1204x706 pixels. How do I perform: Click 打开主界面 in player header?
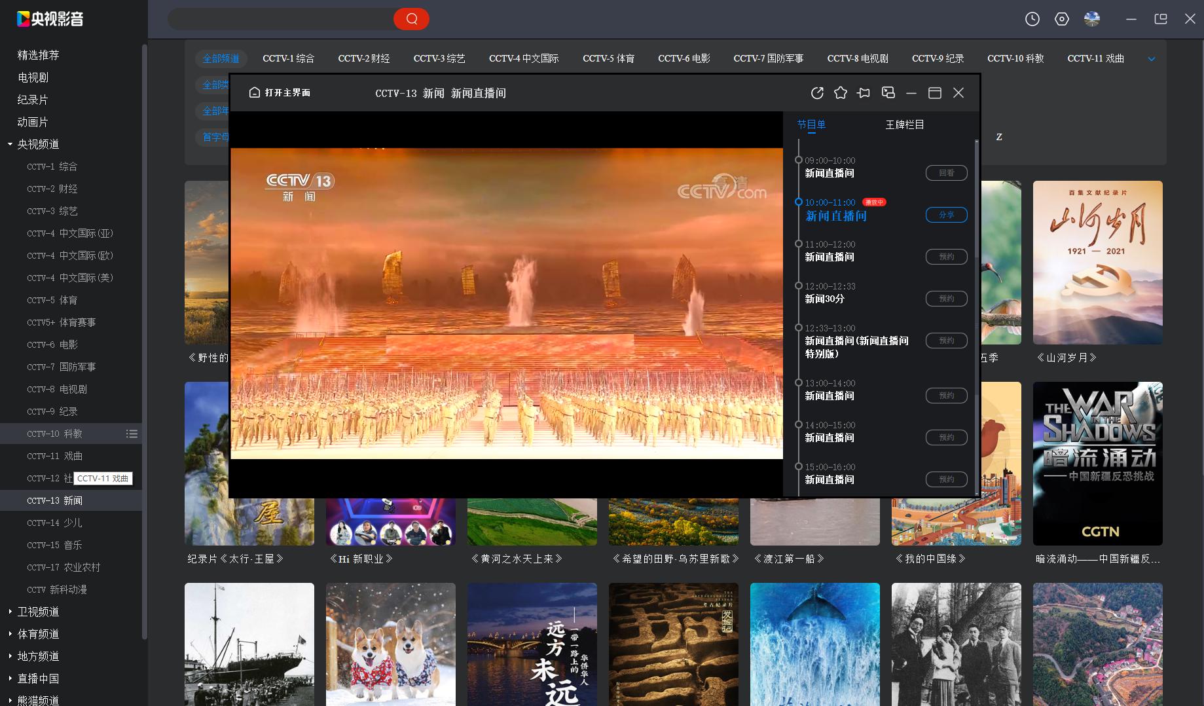click(287, 92)
